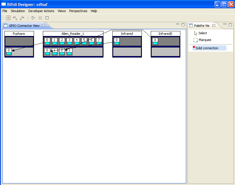Click Infrared0 port 0

(x=155, y=41)
